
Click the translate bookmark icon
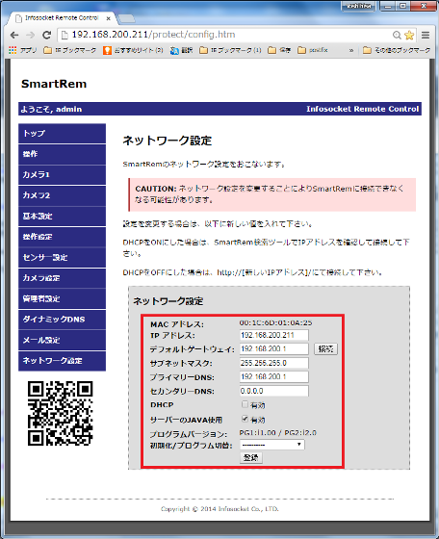pos(174,50)
